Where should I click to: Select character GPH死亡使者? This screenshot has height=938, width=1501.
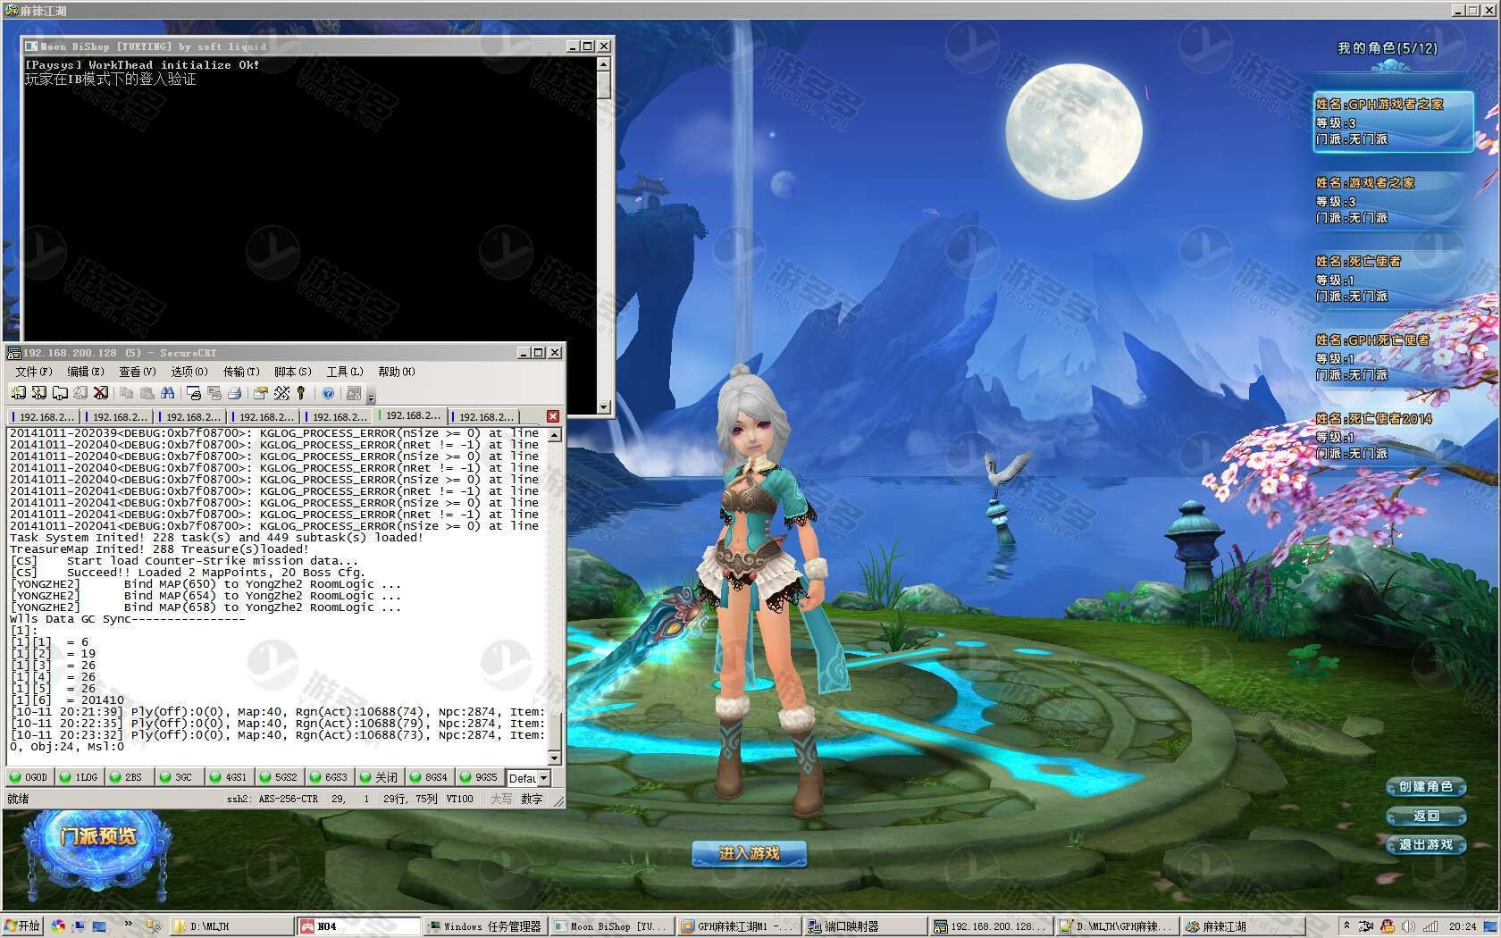[x=1392, y=357]
